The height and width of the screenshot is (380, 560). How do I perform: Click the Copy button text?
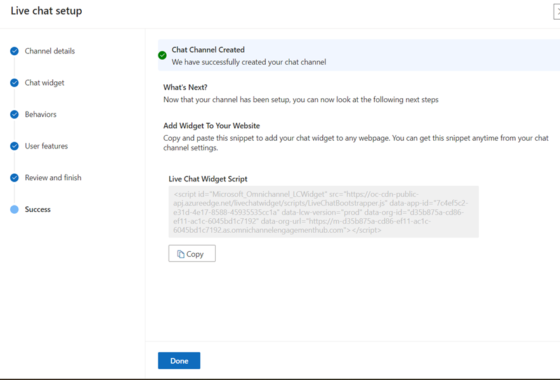[195, 254]
